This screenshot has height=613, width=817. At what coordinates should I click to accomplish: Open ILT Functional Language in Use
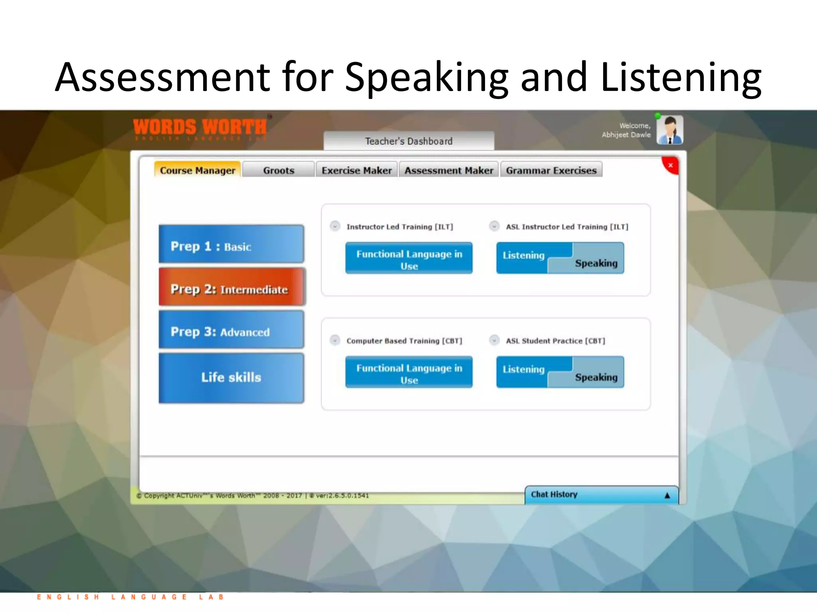coord(409,259)
